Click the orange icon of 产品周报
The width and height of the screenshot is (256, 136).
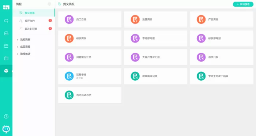(x=201, y=19)
